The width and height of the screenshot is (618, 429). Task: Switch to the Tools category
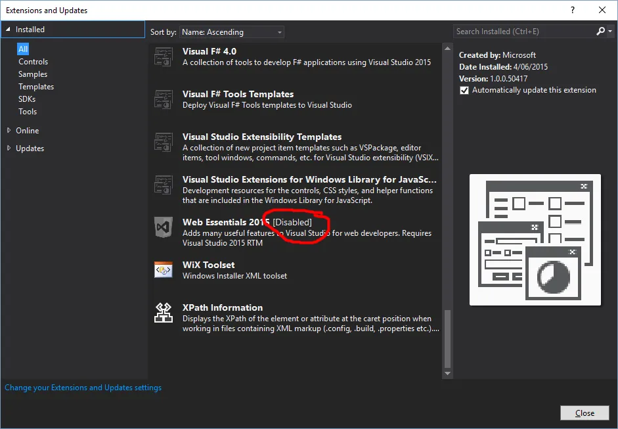[27, 111]
